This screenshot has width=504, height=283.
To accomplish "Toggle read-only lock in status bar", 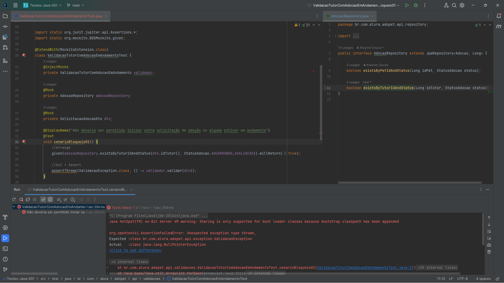I will click(x=497, y=279).
